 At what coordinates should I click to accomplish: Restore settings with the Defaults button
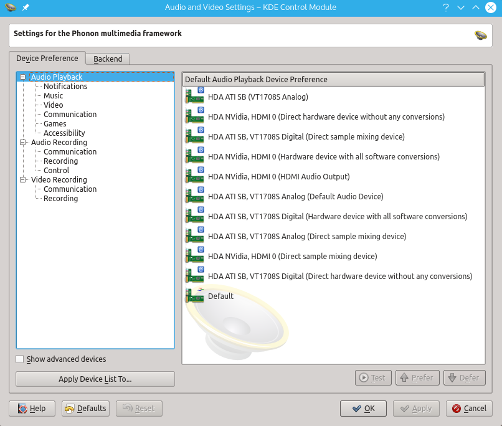pyautogui.click(x=85, y=409)
